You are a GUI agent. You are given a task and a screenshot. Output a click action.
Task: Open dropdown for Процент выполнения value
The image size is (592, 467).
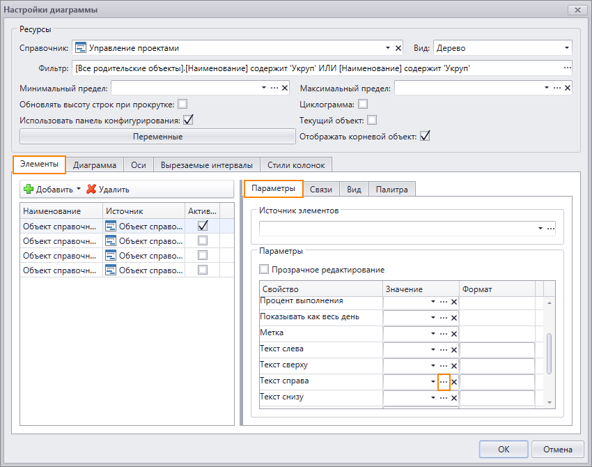pyautogui.click(x=433, y=302)
